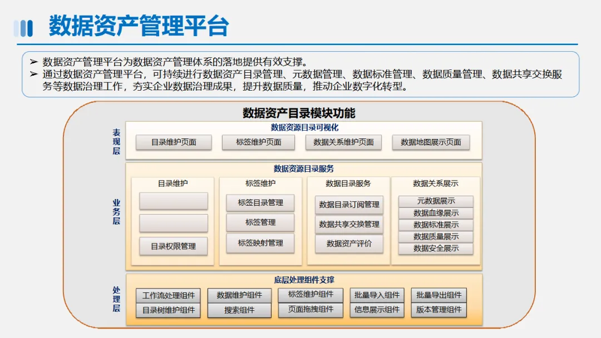
Task: Select the 数据安全展示 entry
Action: (436, 248)
